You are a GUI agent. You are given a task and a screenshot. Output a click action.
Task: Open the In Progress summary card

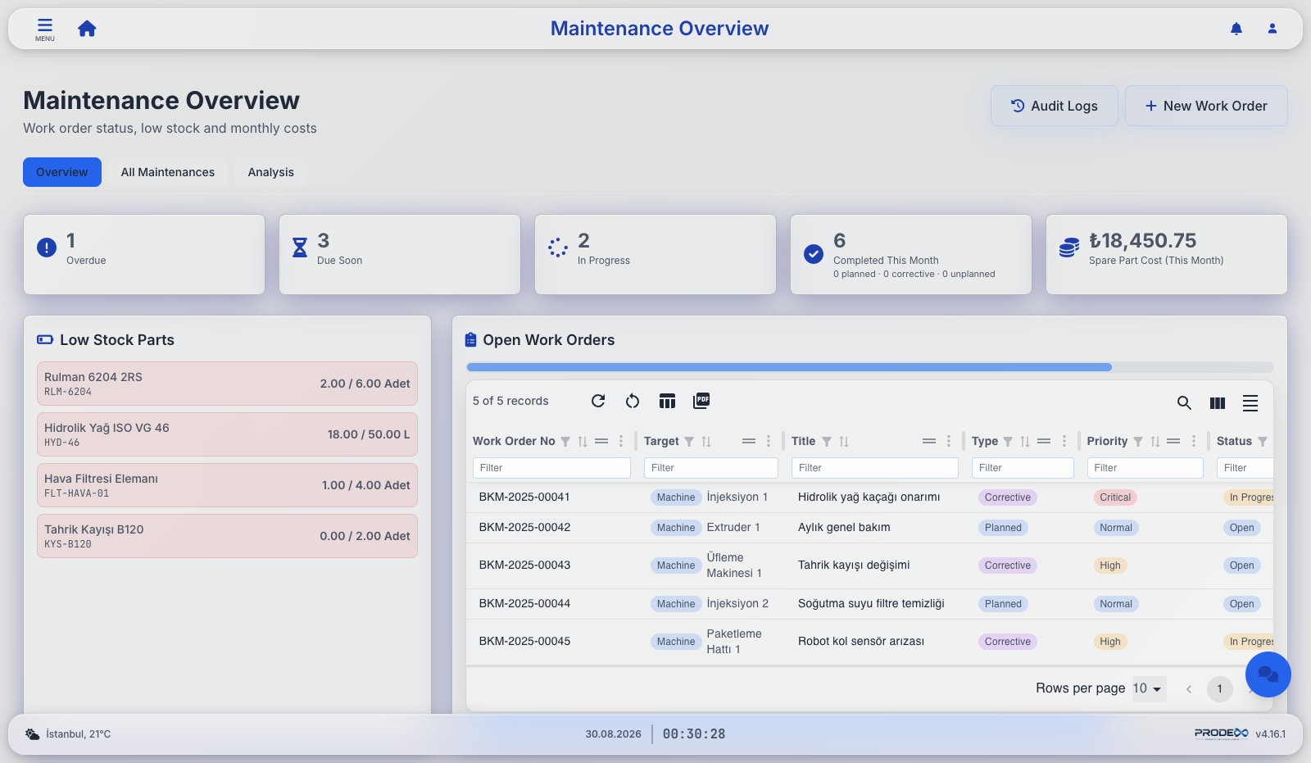655,254
